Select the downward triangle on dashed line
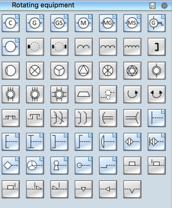172x208 pixels. [x=84, y=189]
